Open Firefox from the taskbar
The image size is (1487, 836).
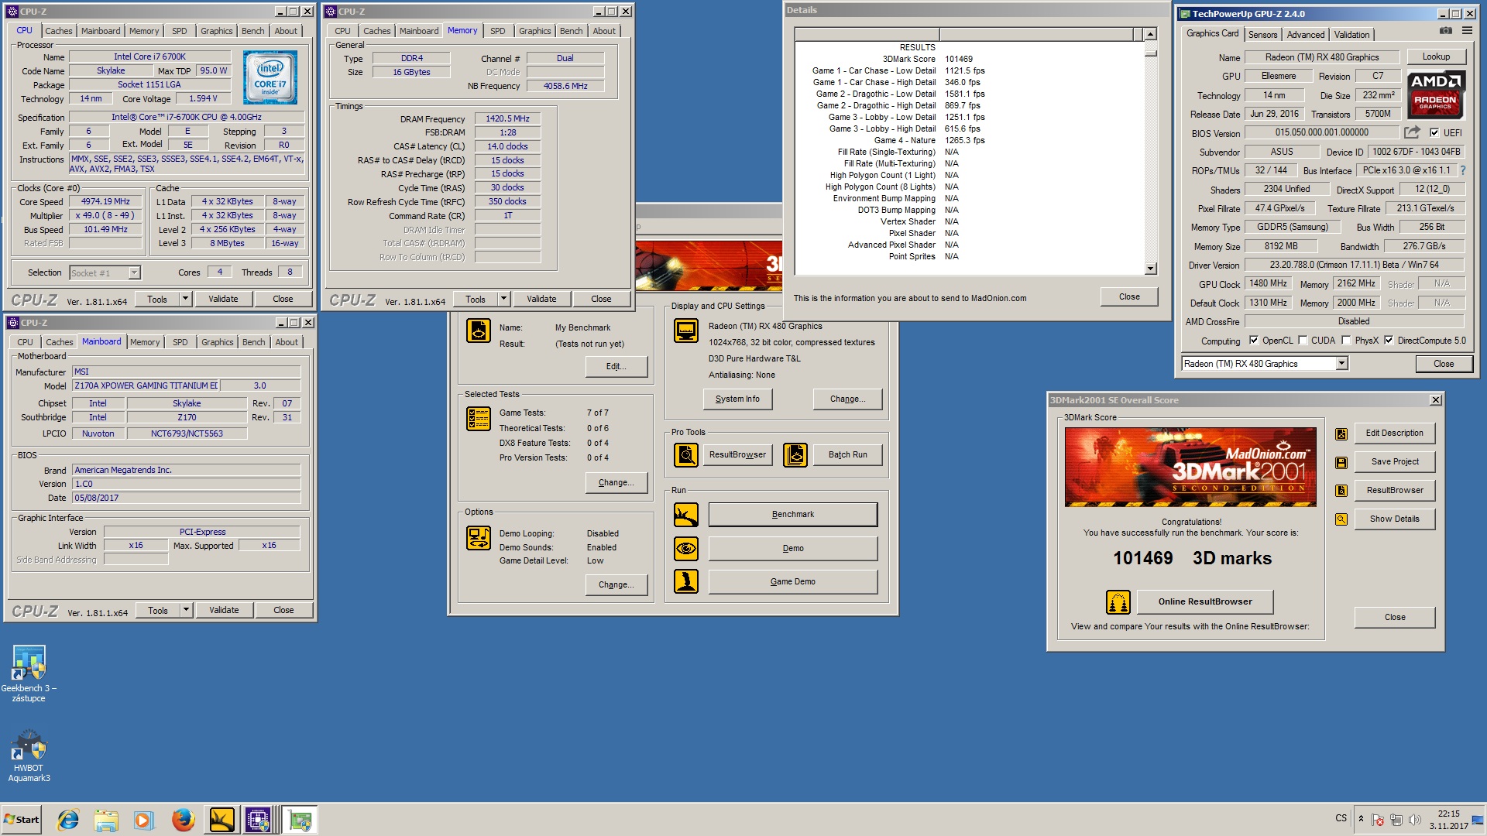tap(184, 820)
